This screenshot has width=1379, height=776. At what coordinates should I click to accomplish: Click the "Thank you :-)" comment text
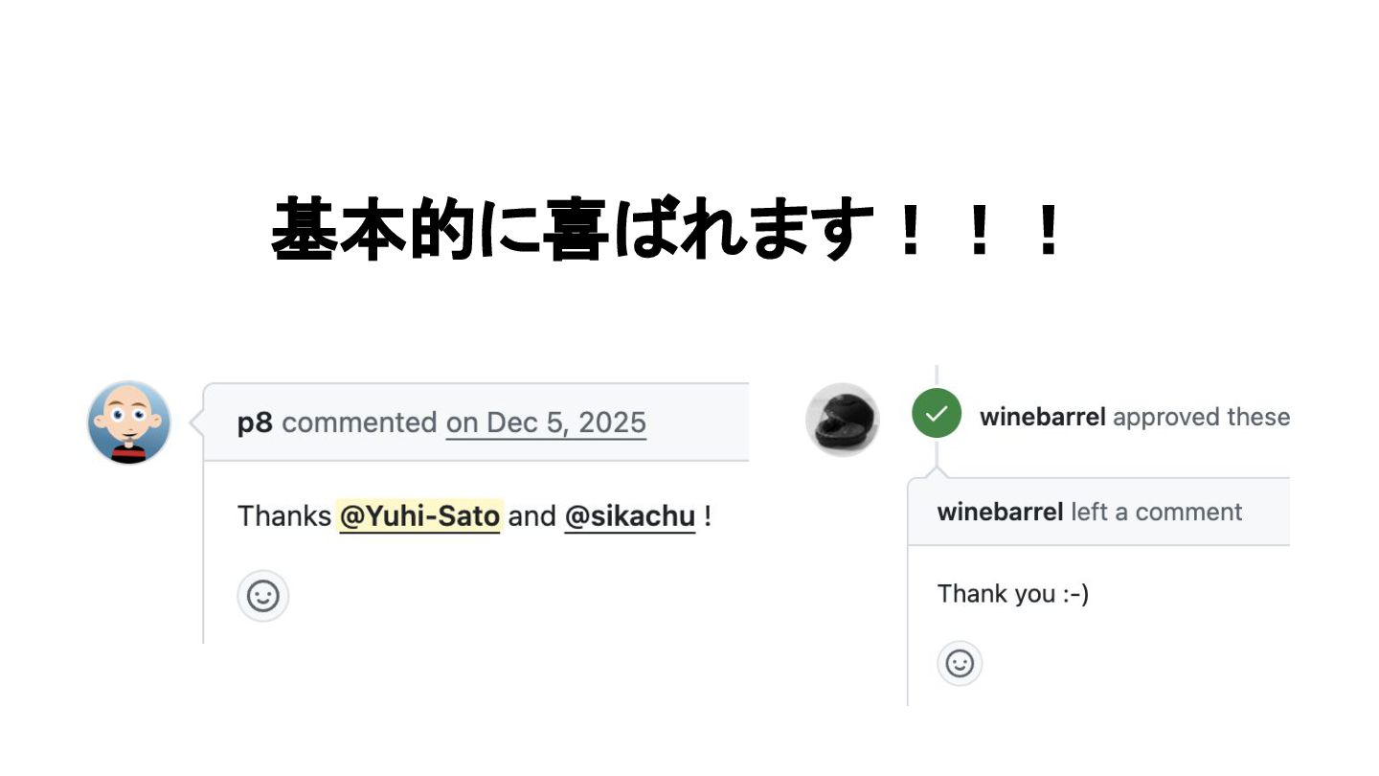pyautogui.click(x=1013, y=594)
